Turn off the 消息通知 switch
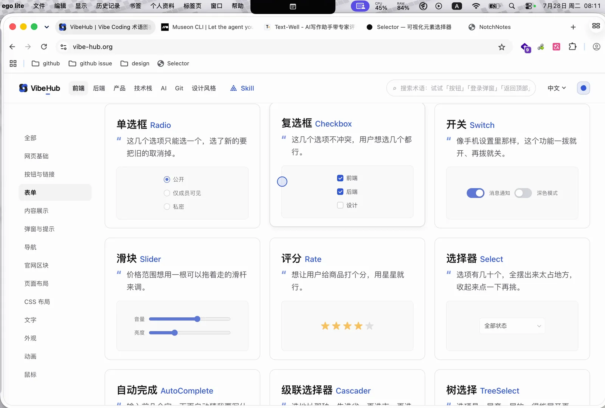This screenshot has height=408, width=605. [x=476, y=193]
